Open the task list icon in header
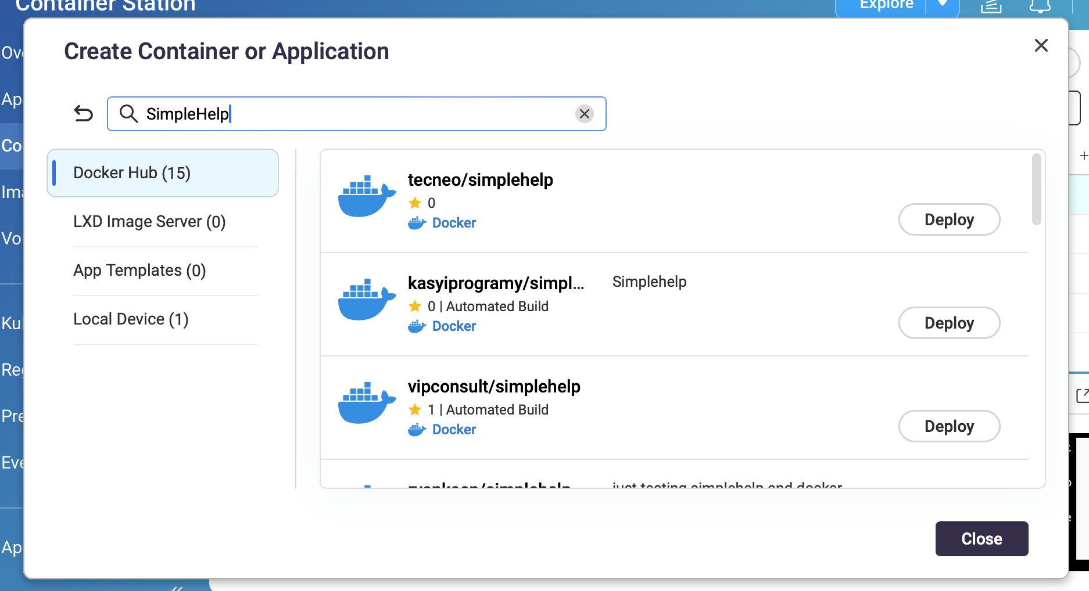This screenshot has width=1089, height=591. point(991,6)
